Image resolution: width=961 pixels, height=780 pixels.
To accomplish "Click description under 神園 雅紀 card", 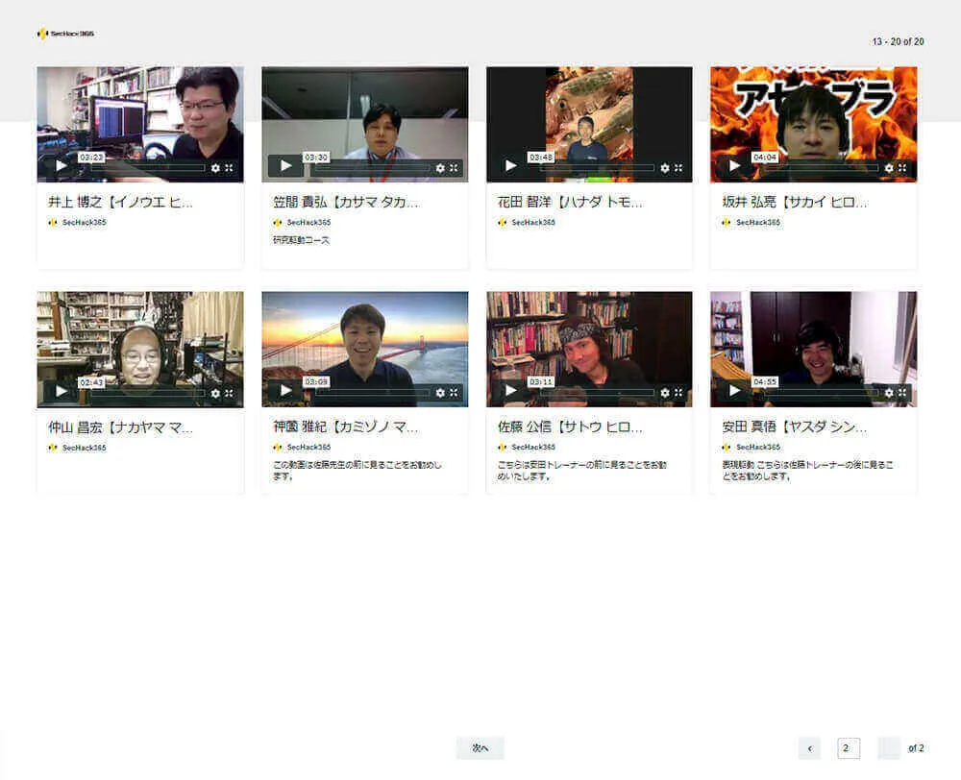I will (357, 471).
